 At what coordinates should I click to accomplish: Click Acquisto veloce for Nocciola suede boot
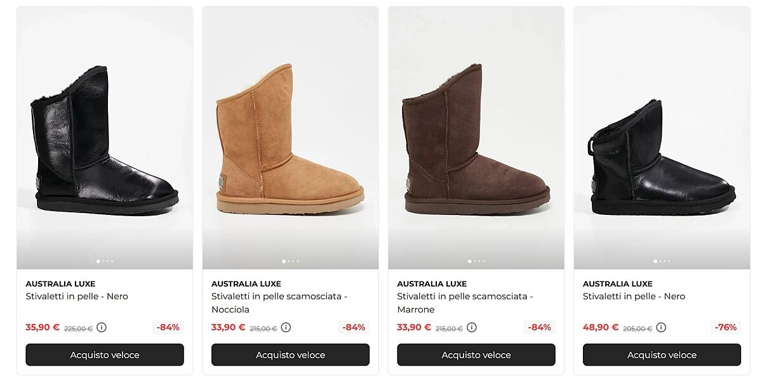[290, 355]
